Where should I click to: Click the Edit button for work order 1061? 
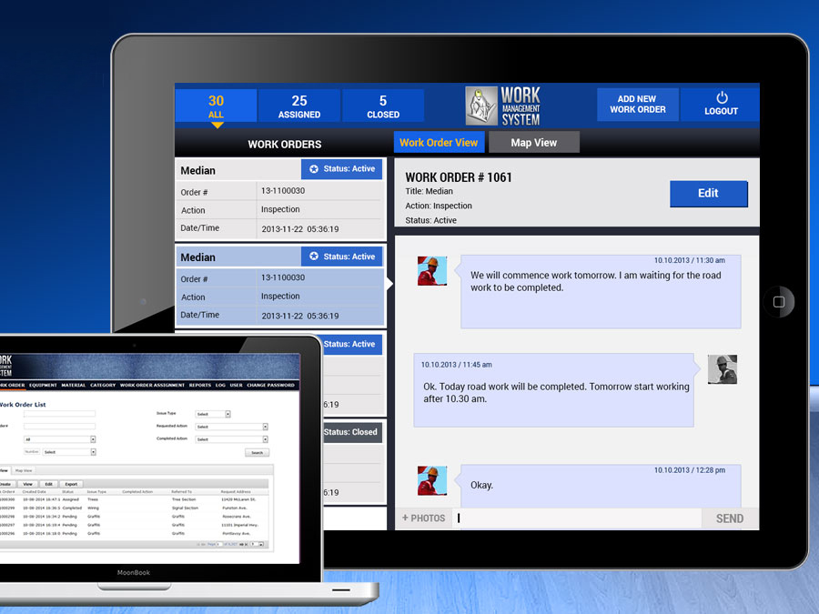click(x=708, y=194)
